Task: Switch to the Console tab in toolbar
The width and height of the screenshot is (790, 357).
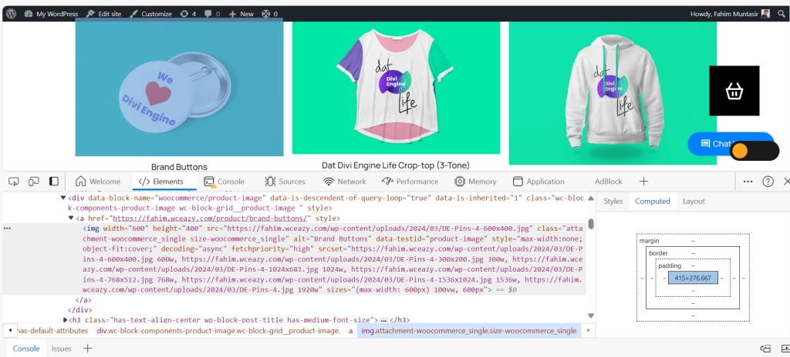Action: click(x=225, y=182)
